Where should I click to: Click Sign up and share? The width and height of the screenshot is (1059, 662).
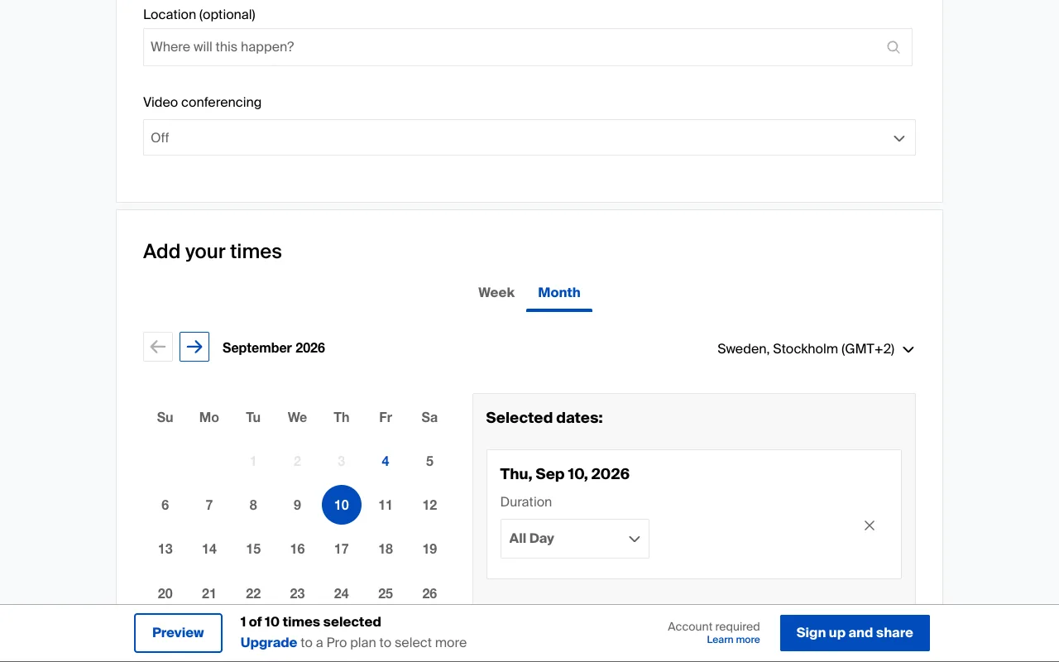coord(855,633)
